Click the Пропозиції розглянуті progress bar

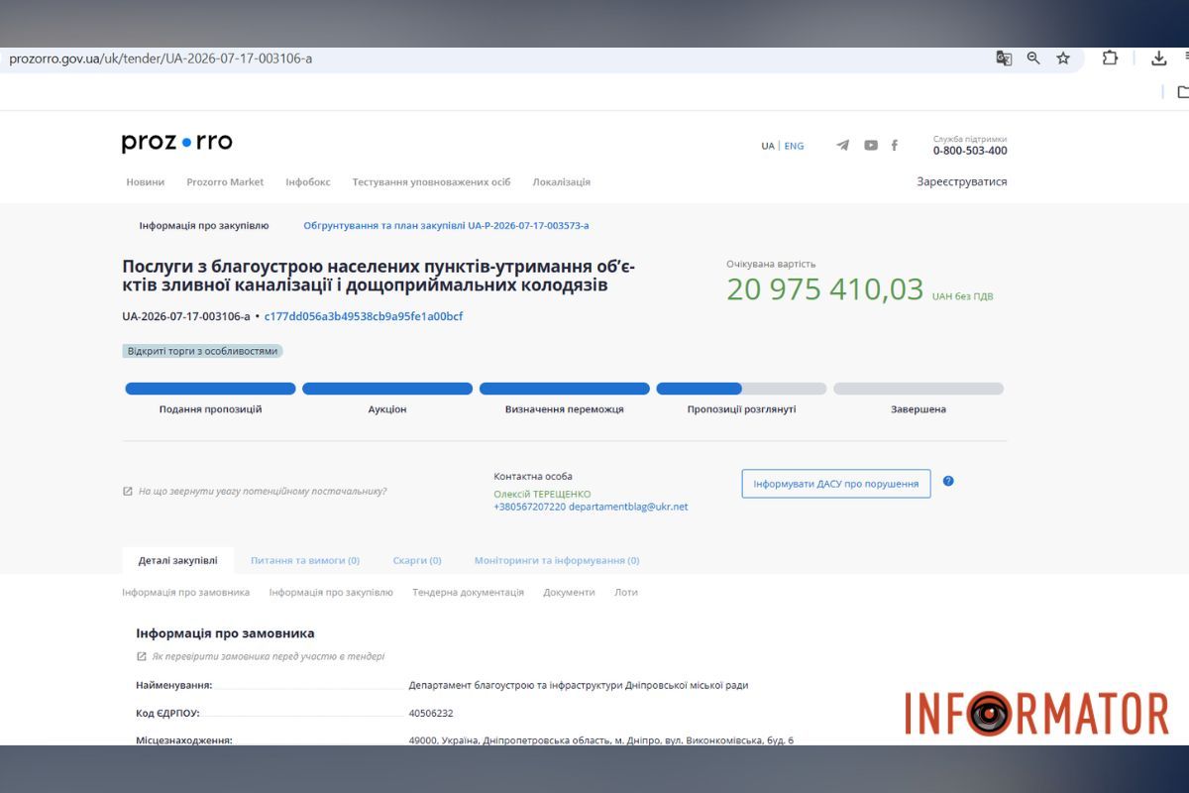coord(741,389)
